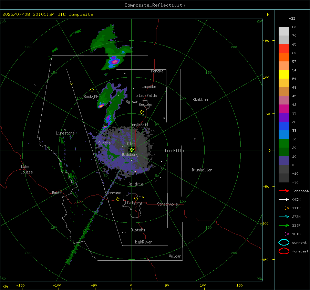Click the asterisk marker above Limestone

[65, 130]
